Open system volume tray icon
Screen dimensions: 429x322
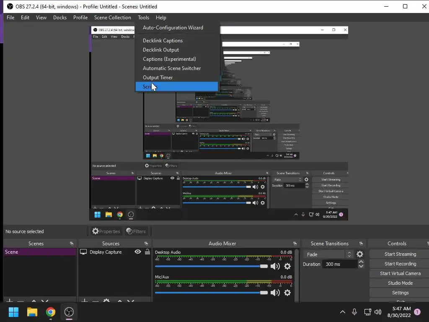point(378,312)
